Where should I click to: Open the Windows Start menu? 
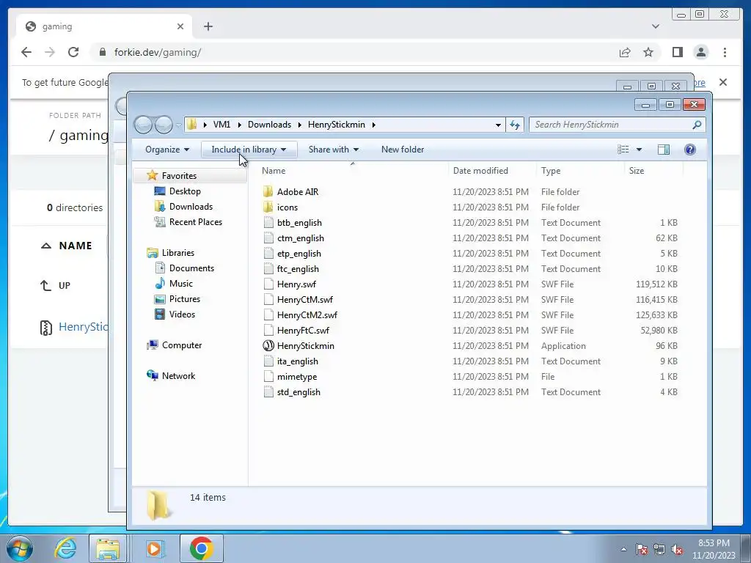coord(20,548)
